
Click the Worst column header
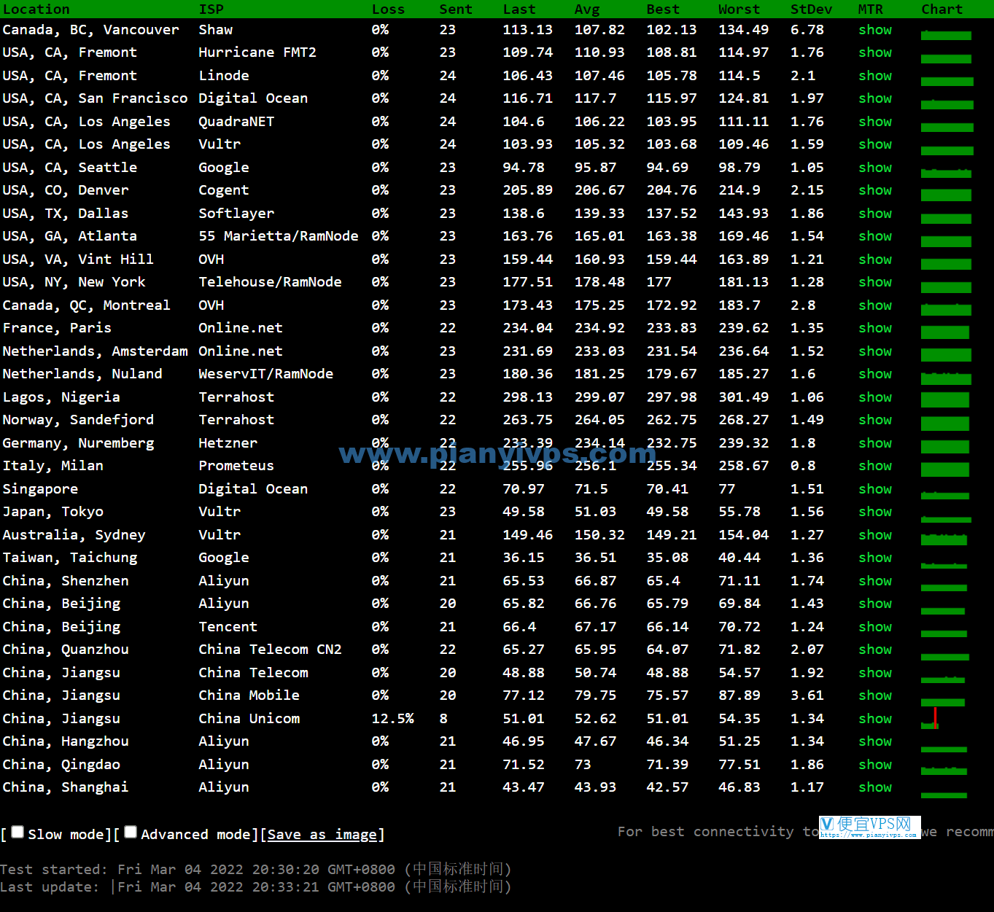[x=739, y=9]
